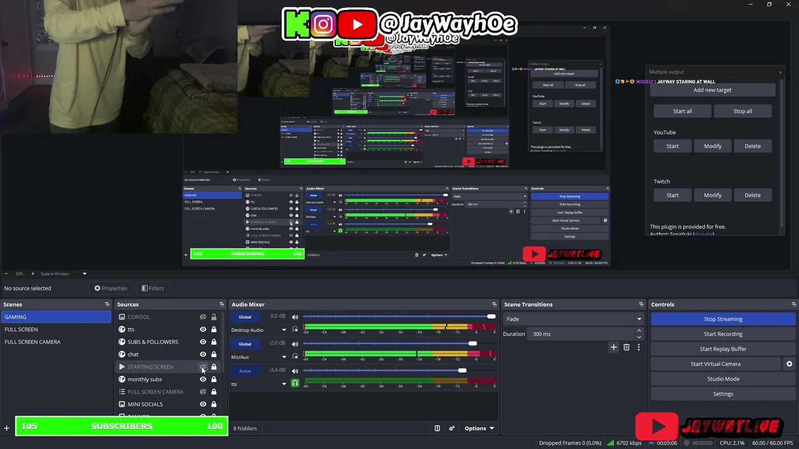Click green tts monitoring headphone icon

(295, 384)
